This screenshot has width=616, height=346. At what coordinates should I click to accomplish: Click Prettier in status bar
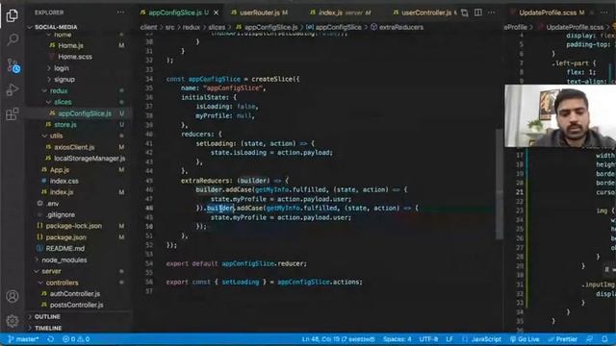click(x=562, y=339)
